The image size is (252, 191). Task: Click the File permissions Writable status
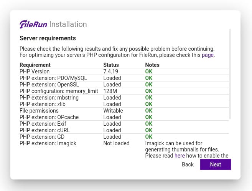[x=113, y=111]
